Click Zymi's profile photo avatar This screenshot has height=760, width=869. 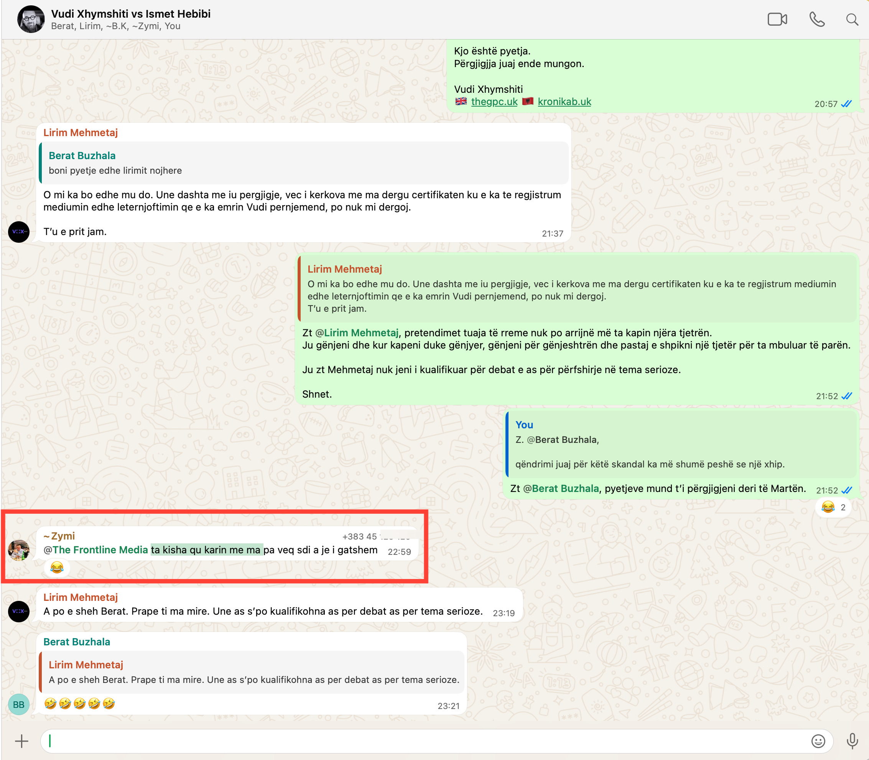click(x=19, y=550)
